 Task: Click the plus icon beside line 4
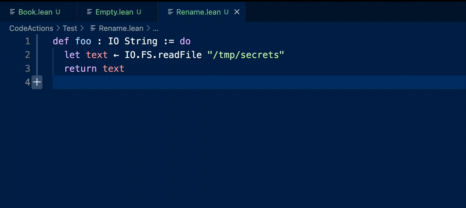pyautogui.click(x=37, y=82)
